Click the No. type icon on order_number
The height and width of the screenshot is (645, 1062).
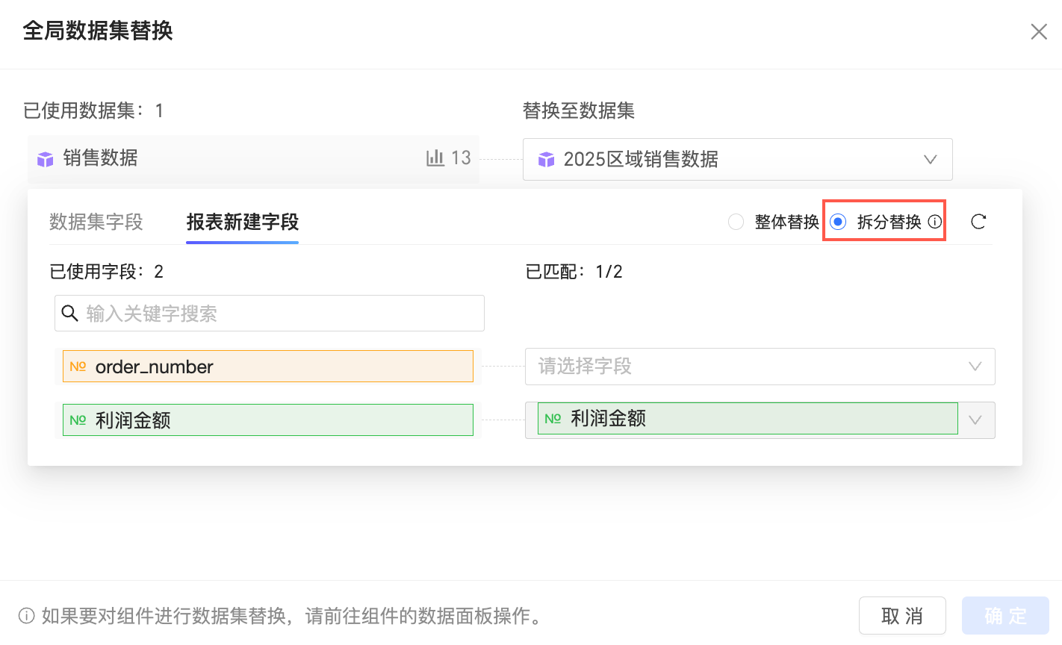[x=78, y=367]
